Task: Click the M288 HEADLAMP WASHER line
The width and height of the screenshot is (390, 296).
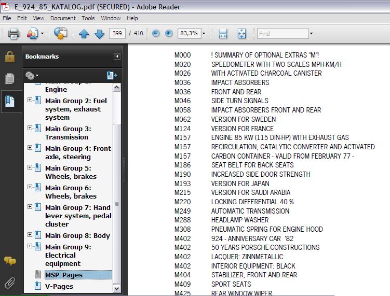Action: click(x=221, y=220)
